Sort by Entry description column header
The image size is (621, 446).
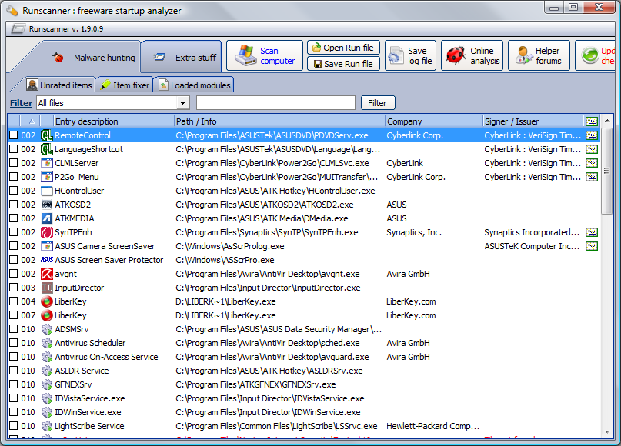pos(113,121)
